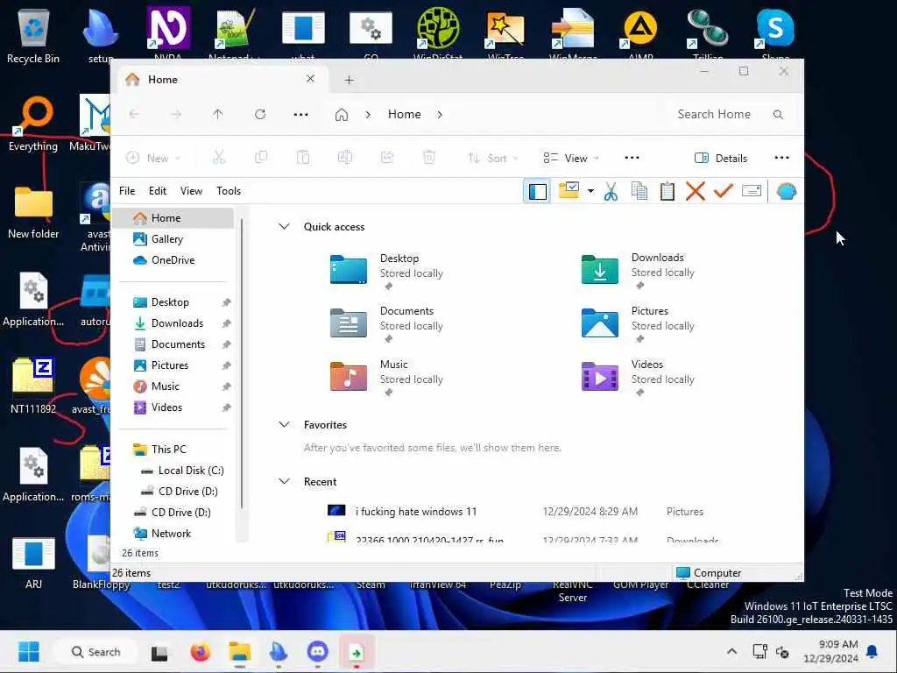Viewport: 897px width, 673px height.
Task: Open the Downloads folder in Quick access
Action: [x=638, y=270]
